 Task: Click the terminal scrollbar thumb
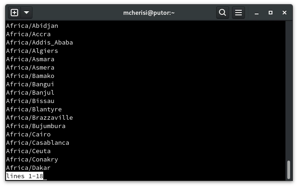pos(289,169)
